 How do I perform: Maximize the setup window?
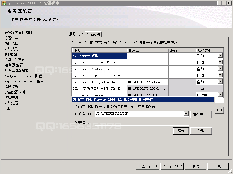tap(224, 3)
